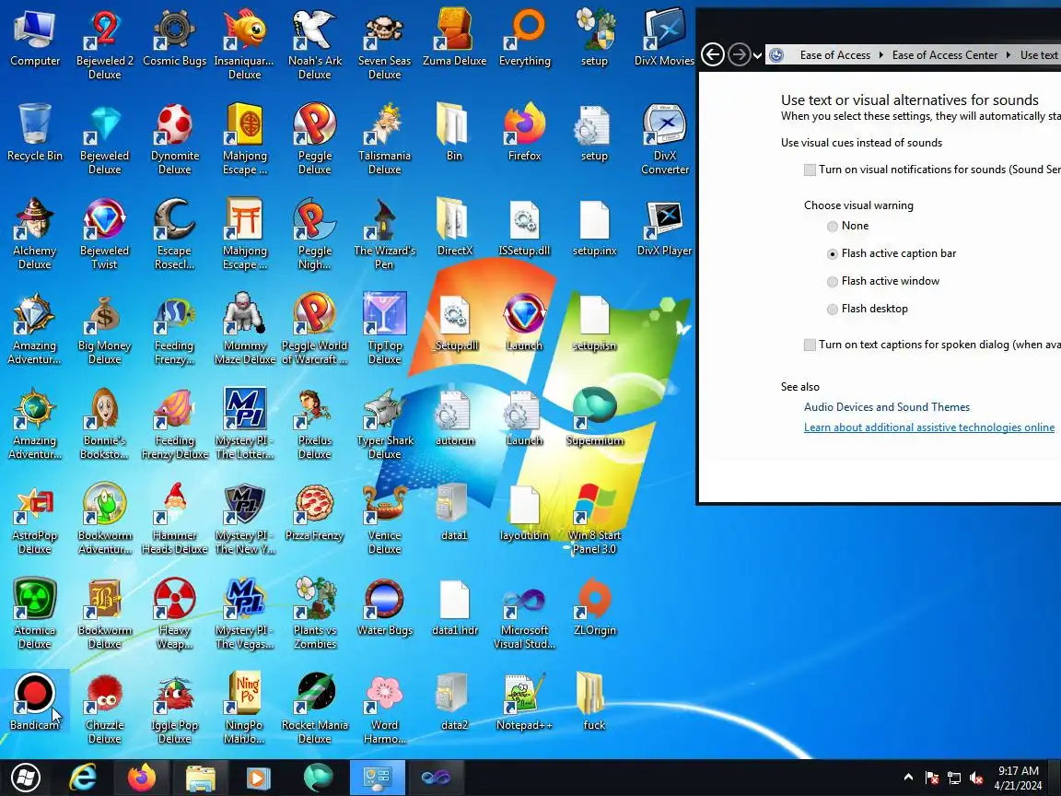Click the Back navigation button

coord(713,55)
